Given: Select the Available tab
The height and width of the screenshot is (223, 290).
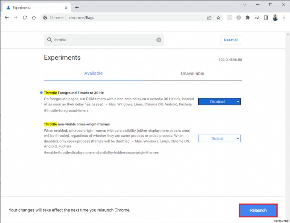Looking at the screenshot, I should 94,73.
